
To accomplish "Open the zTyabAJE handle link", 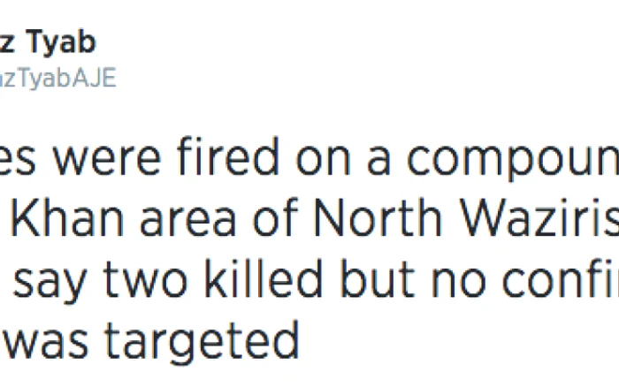I will (x=57, y=78).
